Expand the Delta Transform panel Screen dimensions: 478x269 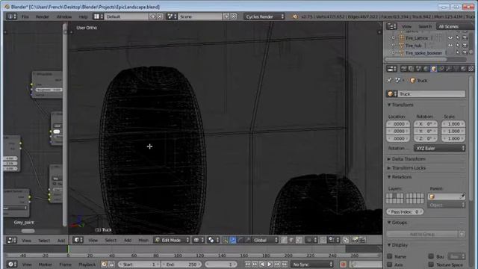point(409,159)
